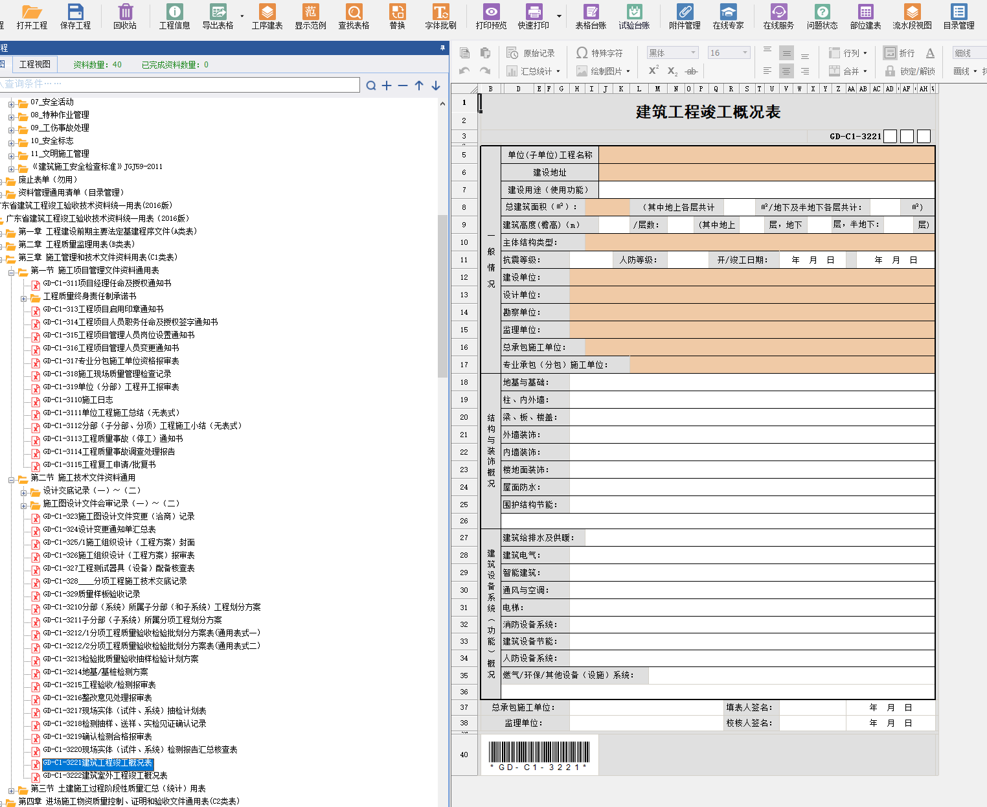Click the 字体批刷 font brush icon
The image size is (987, 807).
coord(440,16)
